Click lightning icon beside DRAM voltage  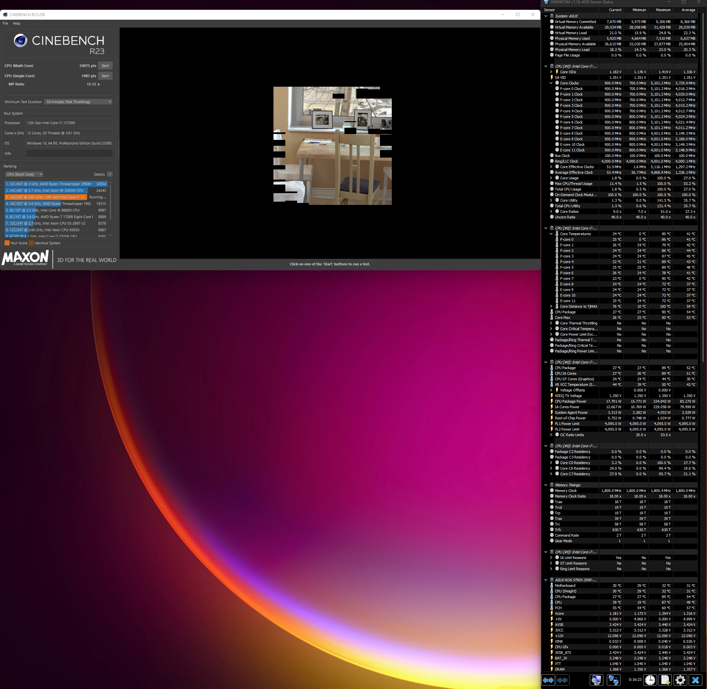tap(552, 669)
